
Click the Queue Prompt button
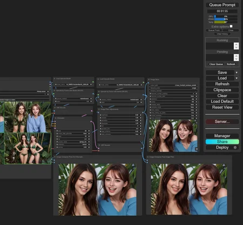(222, 5)
